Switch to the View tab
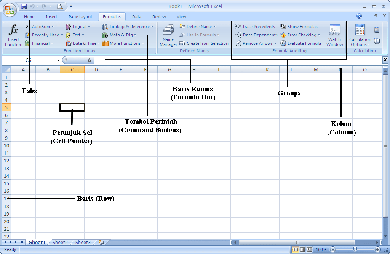390x254 pixels. pyautogui.click(x=182, y=17)
